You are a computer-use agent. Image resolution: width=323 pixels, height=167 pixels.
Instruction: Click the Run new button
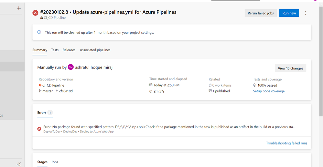click(x=289, y=13)
